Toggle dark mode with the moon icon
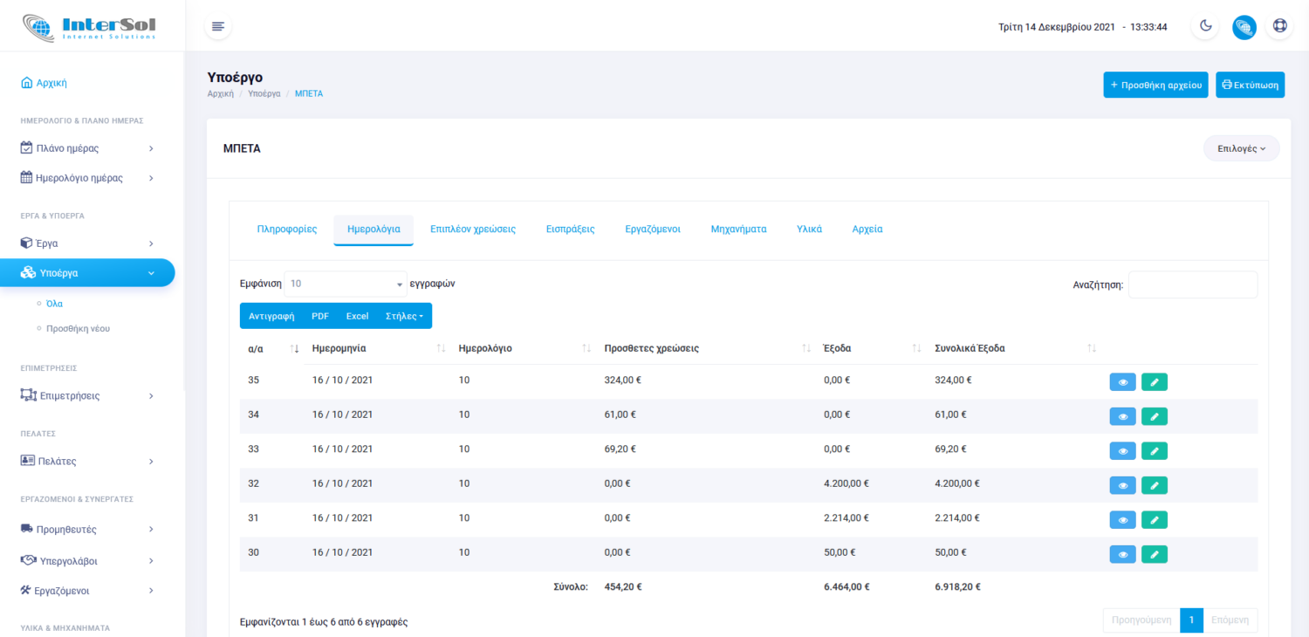Viewport: 1309px width, 637px height. click(1205, 26)
